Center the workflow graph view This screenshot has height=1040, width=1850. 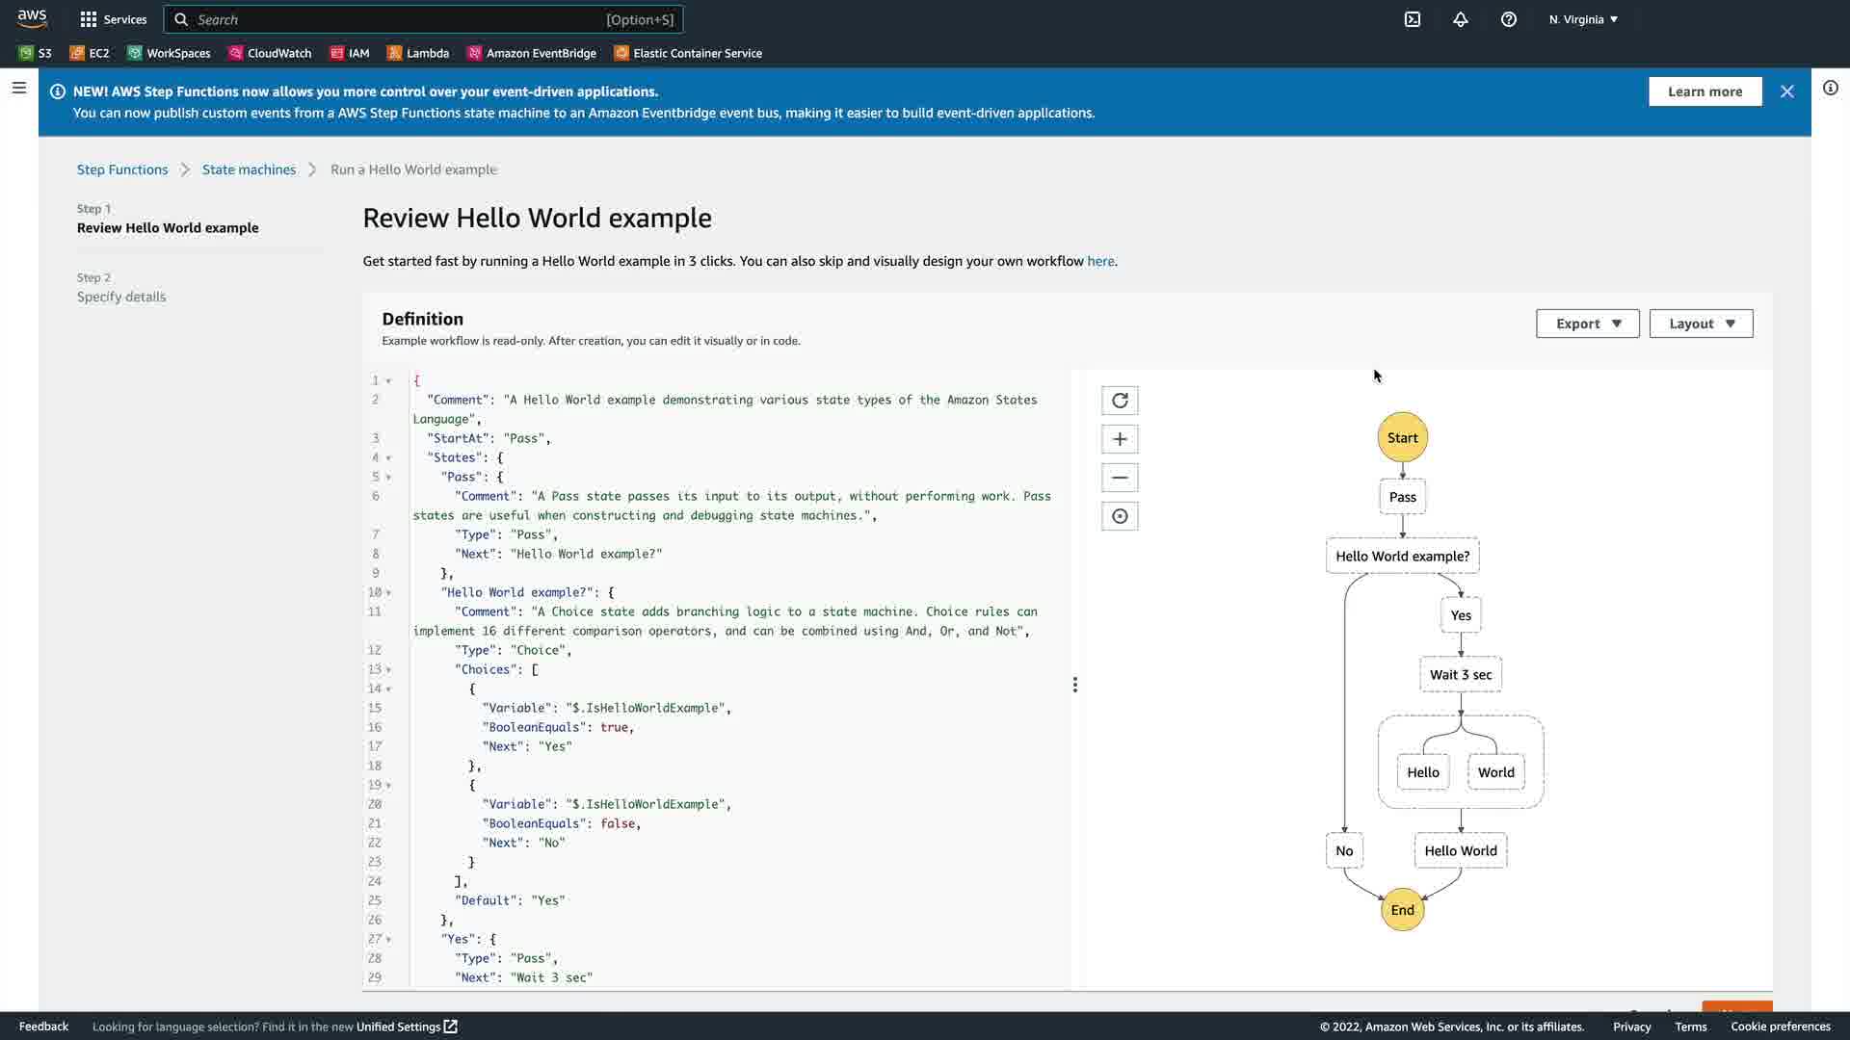click(x=1120, y=516)
